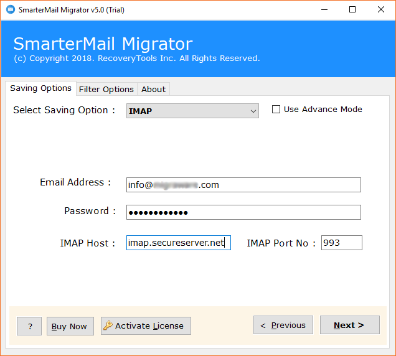
Task: Go back with the Previous button
Action: pos(283,325)
